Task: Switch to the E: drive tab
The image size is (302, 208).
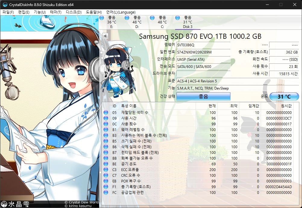Action: point(112,22)
